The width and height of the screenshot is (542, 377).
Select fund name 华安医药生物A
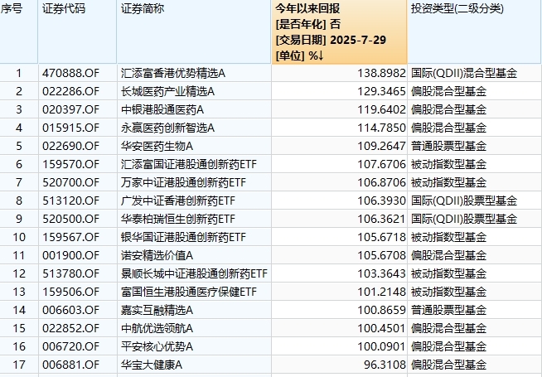tap(157, 146)
